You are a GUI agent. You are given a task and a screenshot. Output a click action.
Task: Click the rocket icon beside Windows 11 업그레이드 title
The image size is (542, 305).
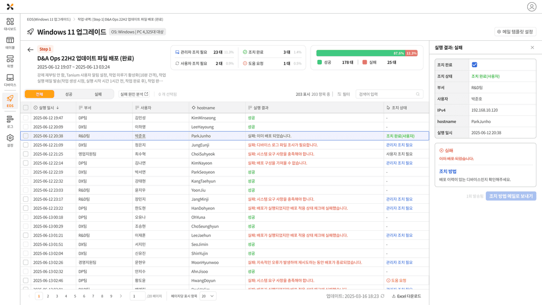click(30, 32)
